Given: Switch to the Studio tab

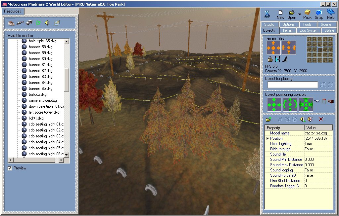Looking at the screenshot, I should (x=269, y=24).
